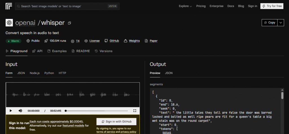This screenshot has height=134, width=289.
Task: Play the audio sample
Action: 11,111
